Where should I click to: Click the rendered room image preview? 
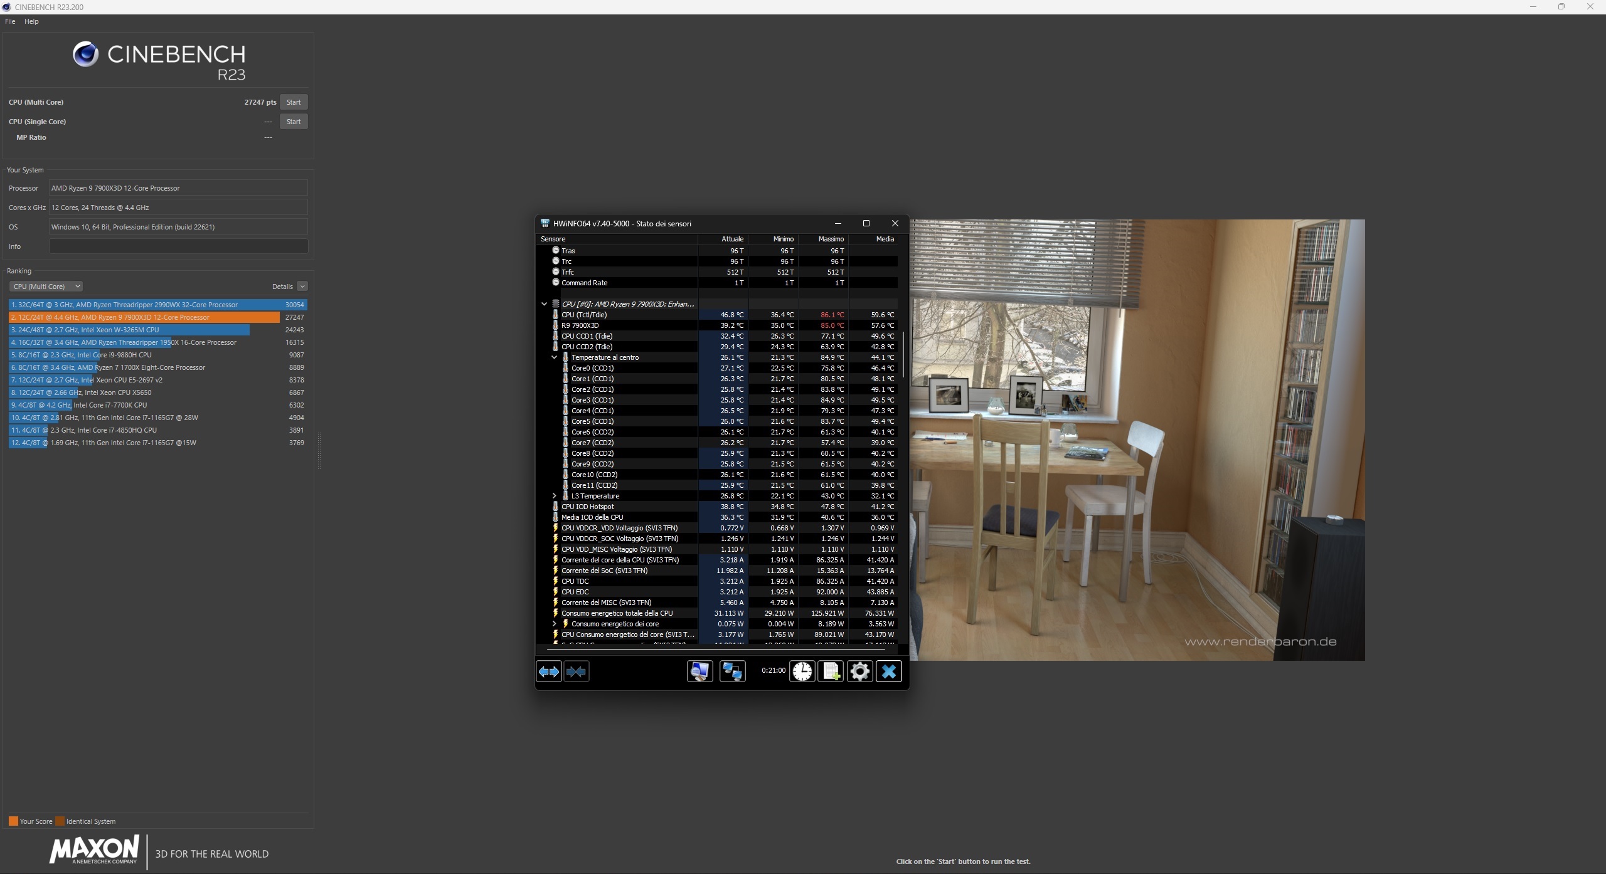[x=1137, y=440]
